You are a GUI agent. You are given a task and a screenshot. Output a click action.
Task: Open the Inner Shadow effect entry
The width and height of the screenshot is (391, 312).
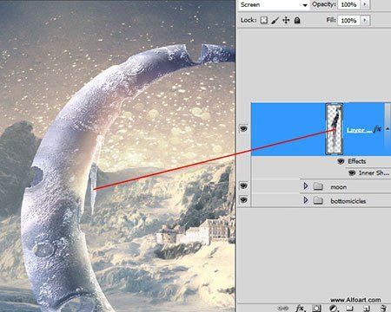pos(374,172)
